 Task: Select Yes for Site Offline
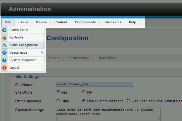[58, 92]
